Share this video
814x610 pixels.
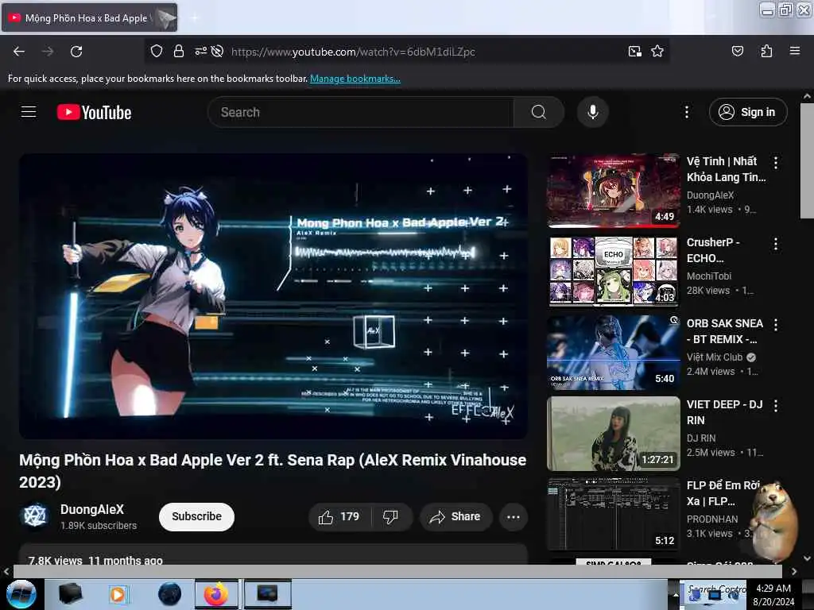[x=455, y=516]
